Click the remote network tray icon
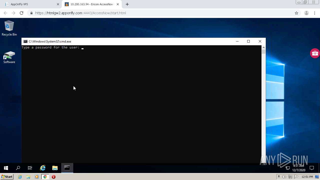 tap(288, 168)
